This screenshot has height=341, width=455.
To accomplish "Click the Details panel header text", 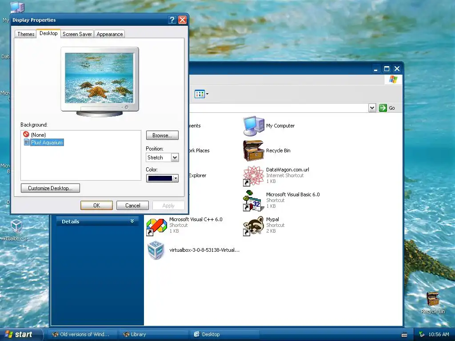I will pos(71,222).
